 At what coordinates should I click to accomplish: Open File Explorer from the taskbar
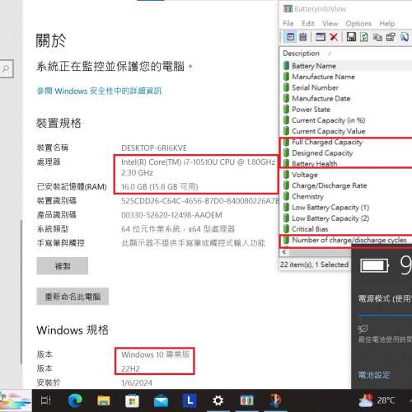click(x=104, y=400)
